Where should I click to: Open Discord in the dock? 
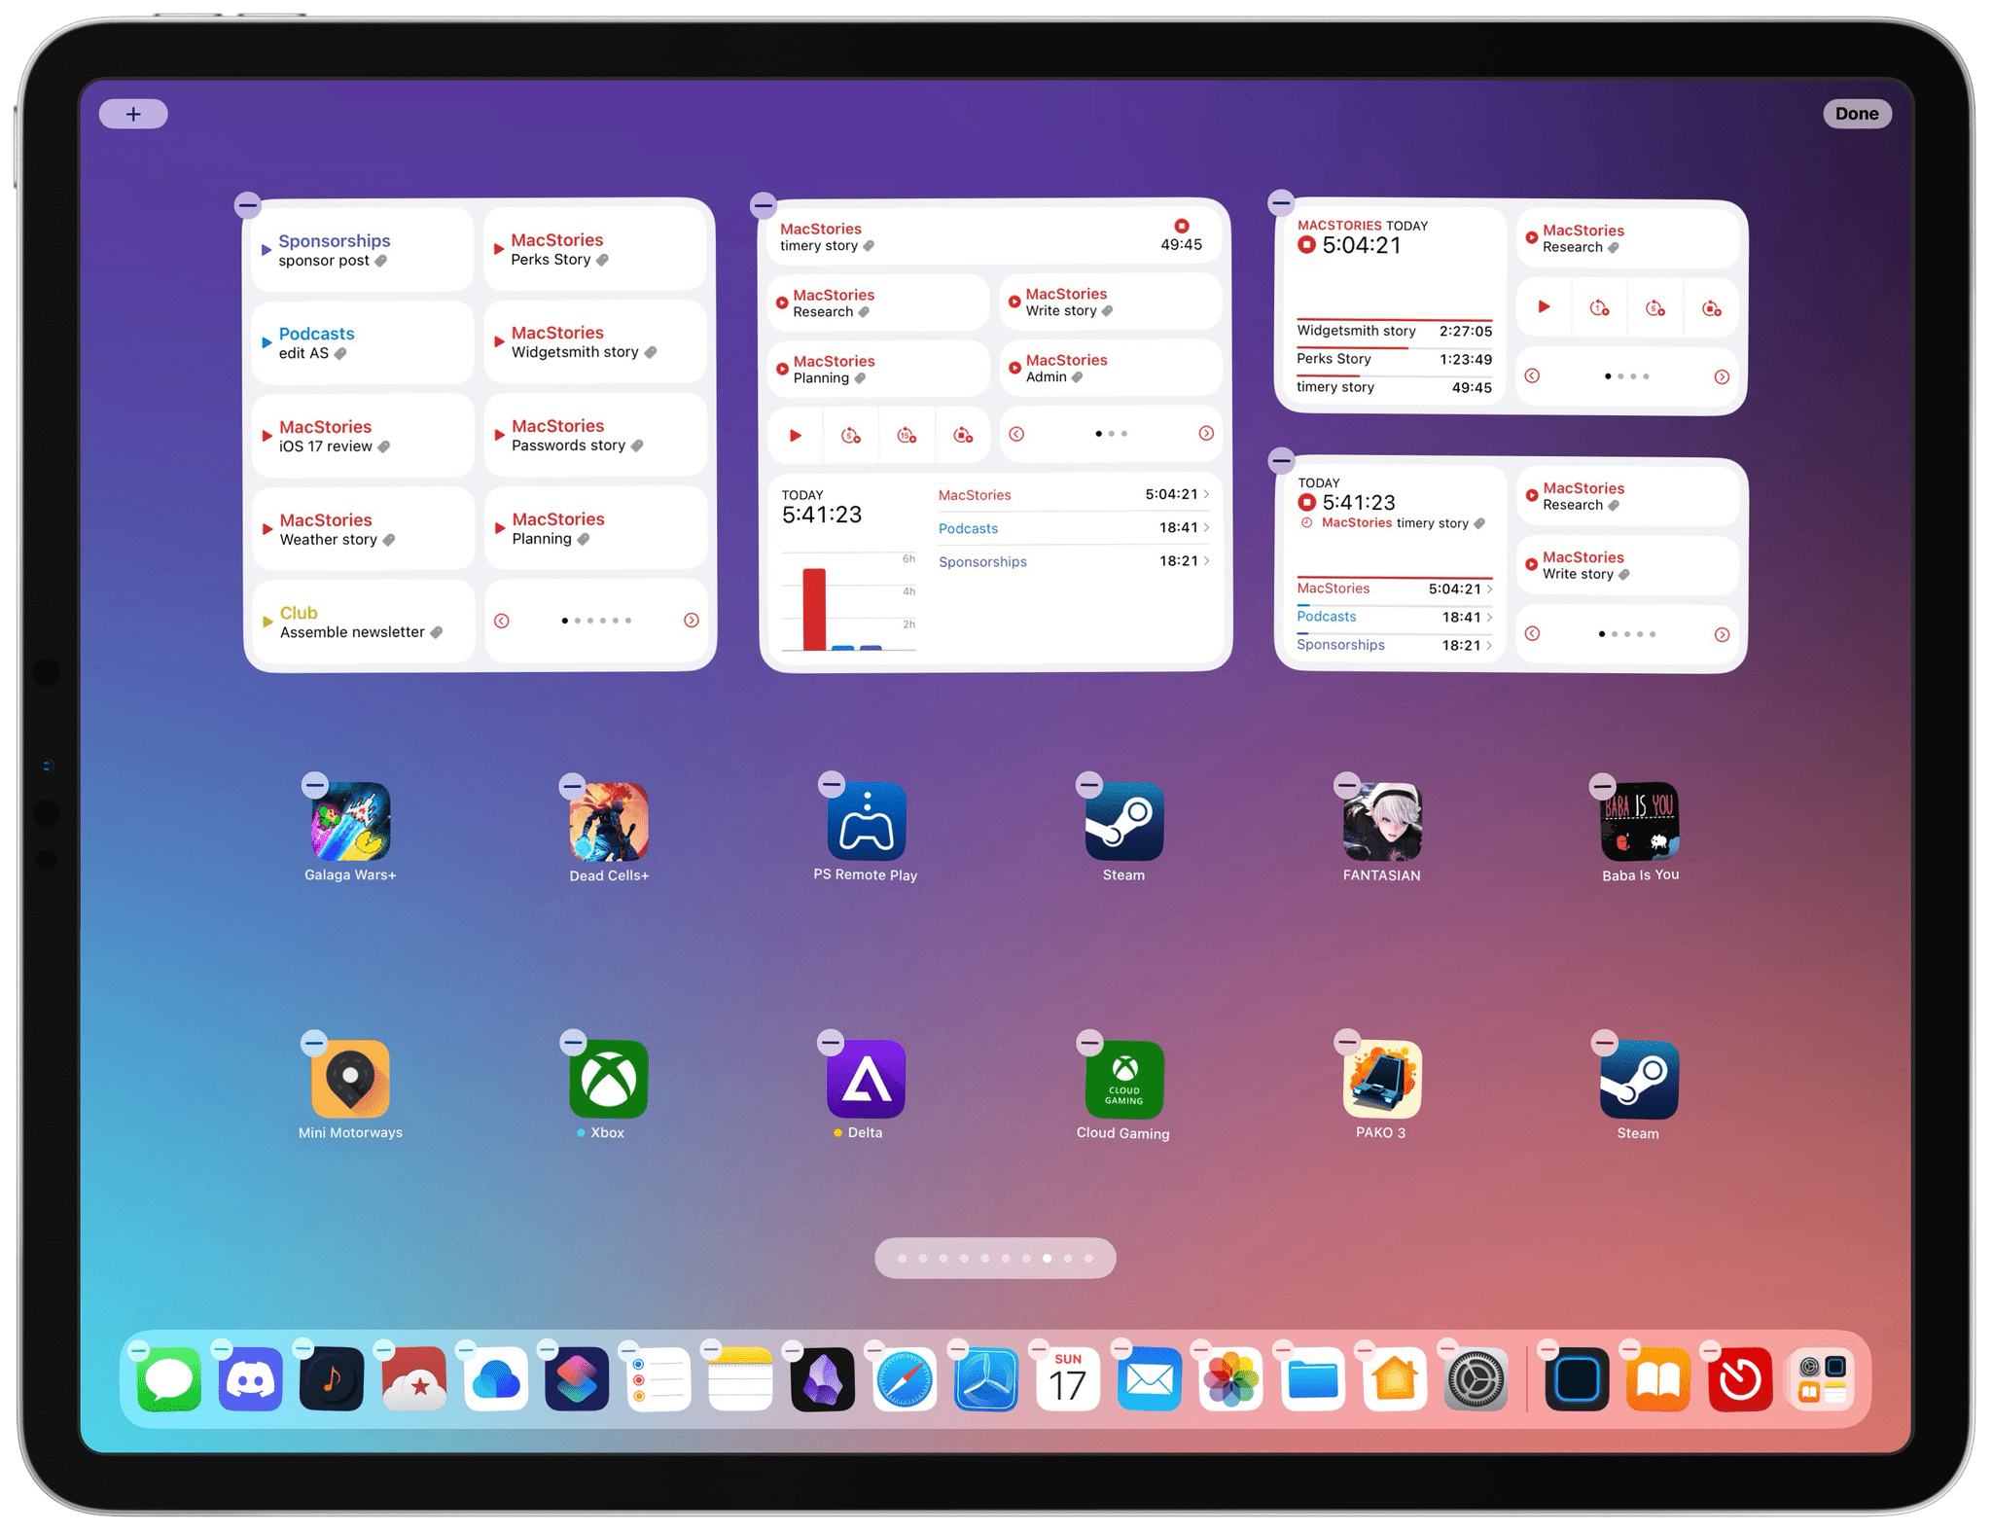[x=251, y=1379]
